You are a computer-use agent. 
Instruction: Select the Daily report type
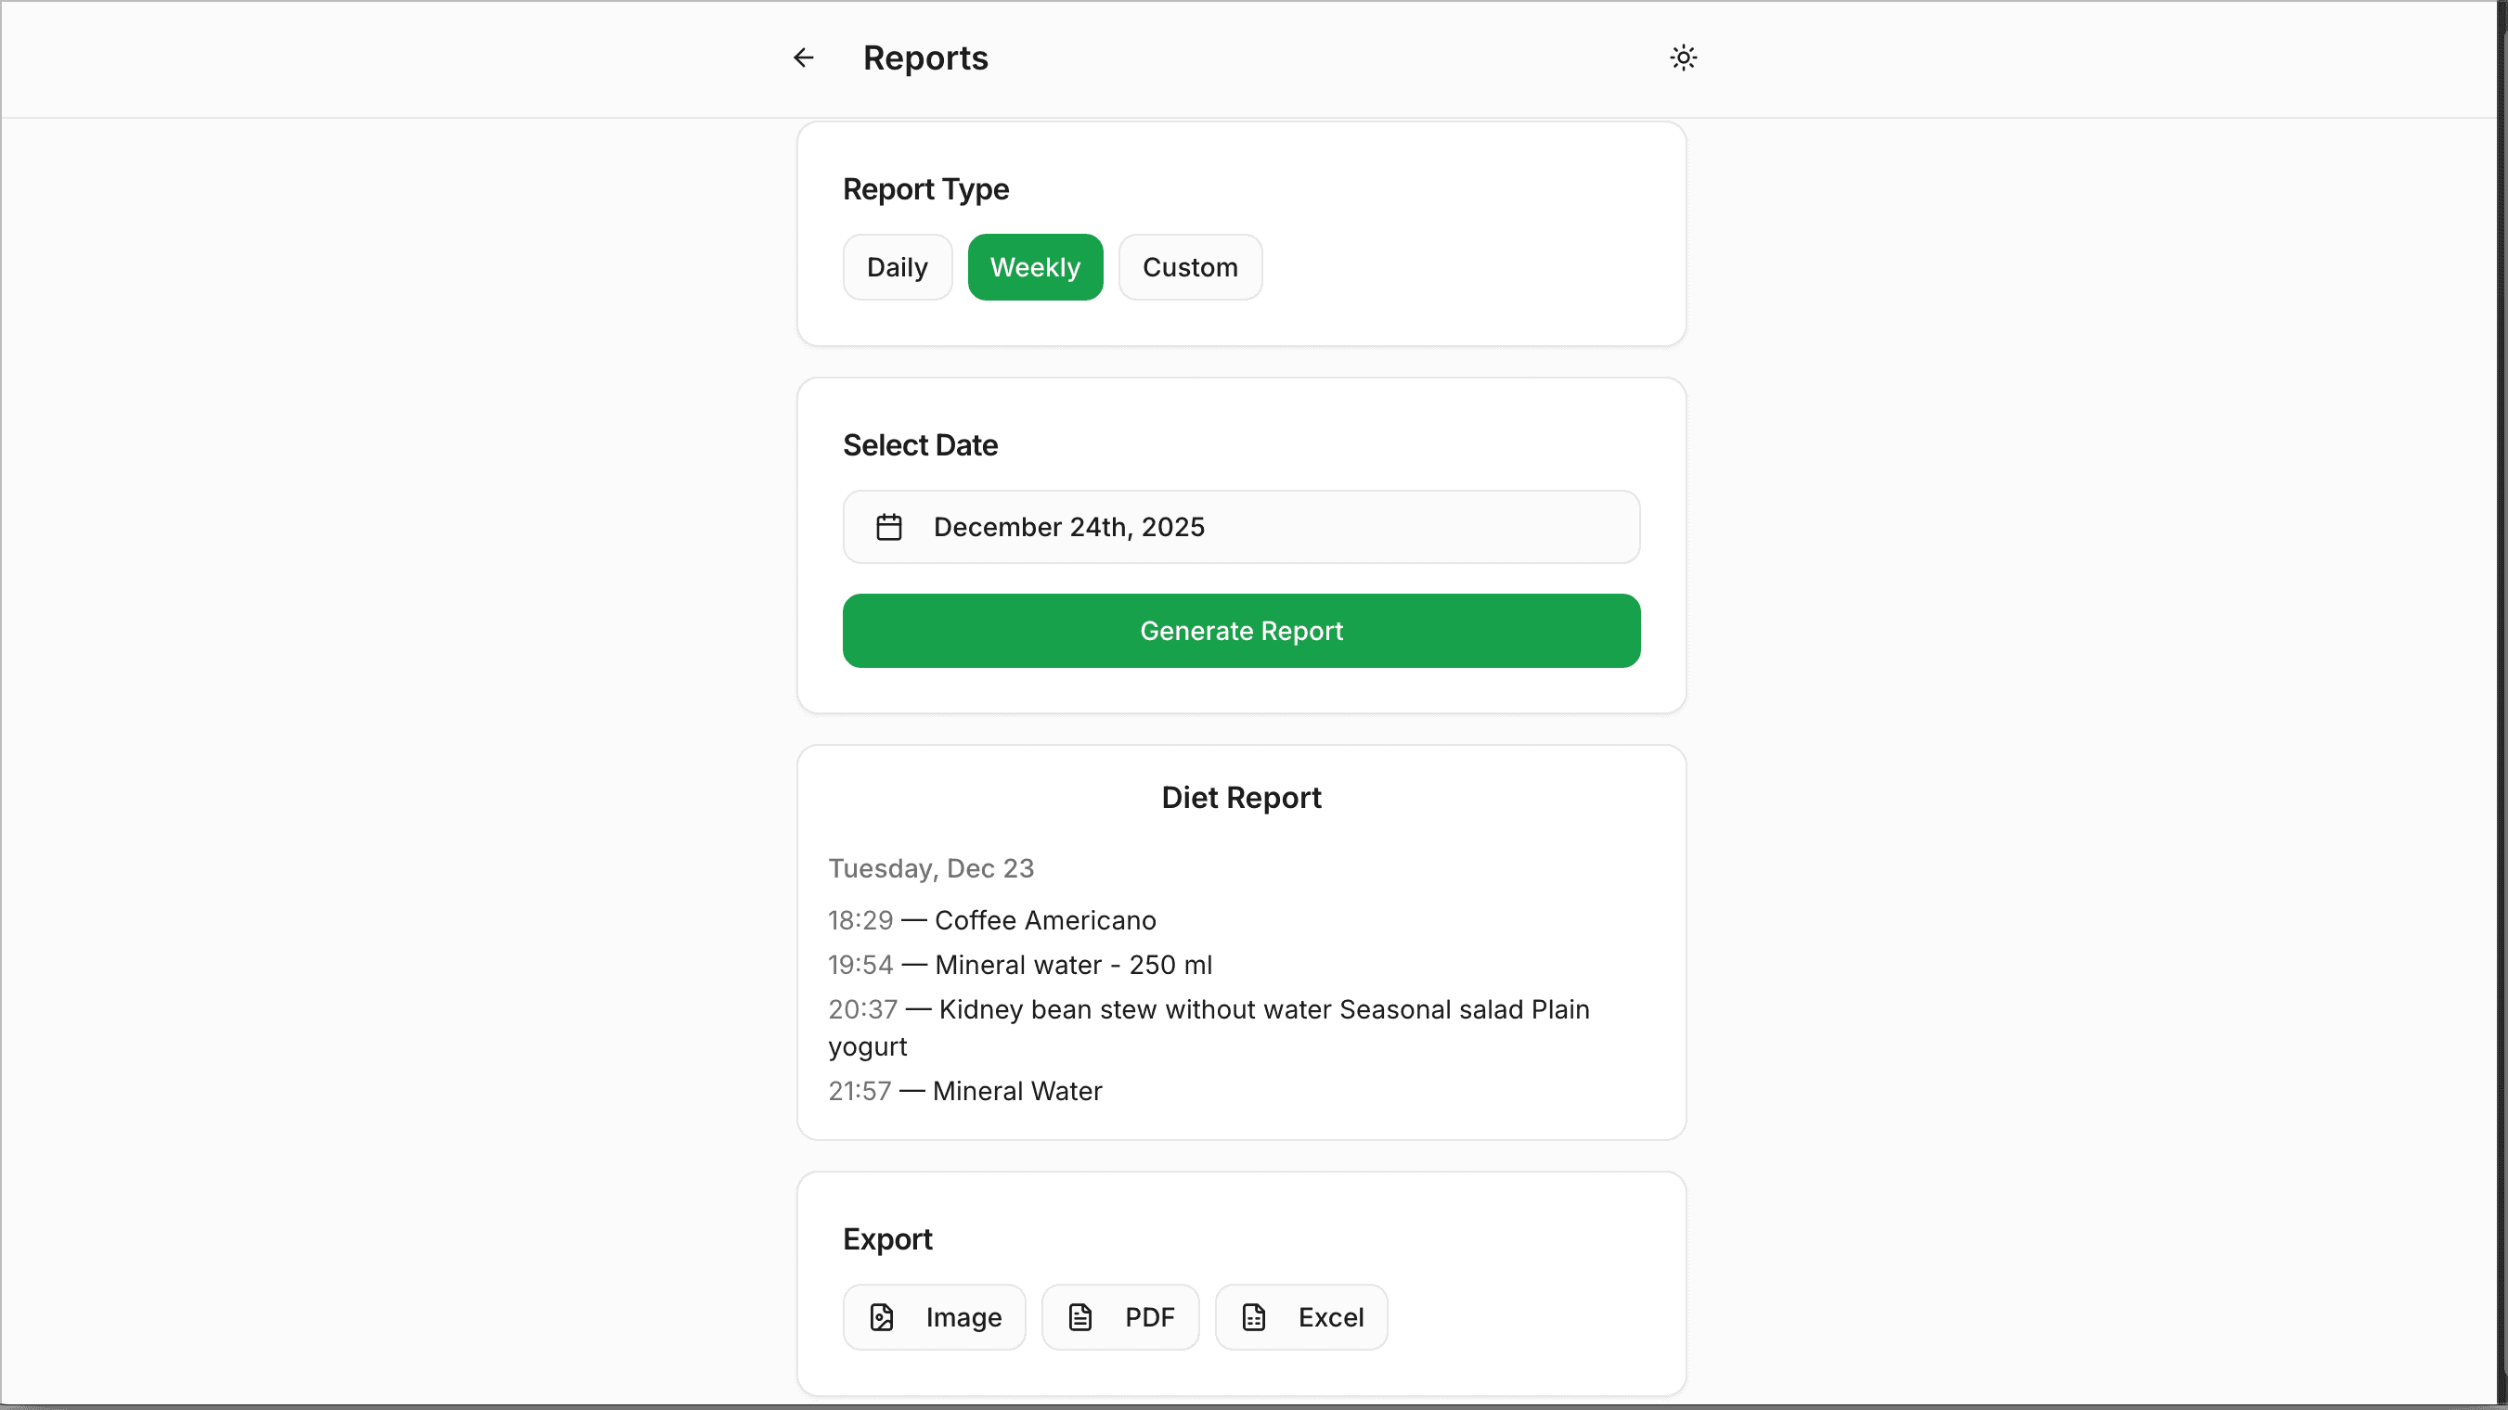[x=897, y=266]
